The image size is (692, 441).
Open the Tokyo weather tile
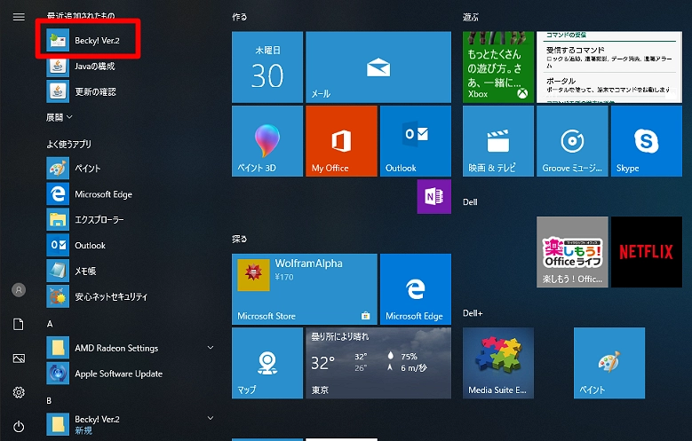(341, 363)
